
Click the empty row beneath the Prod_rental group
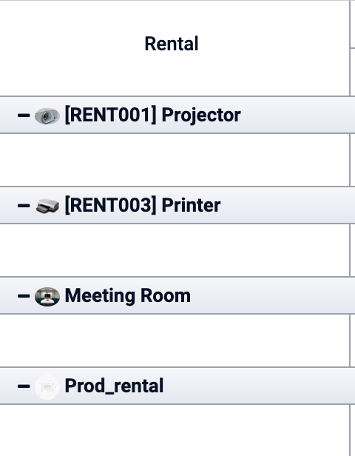tap(175, 430)
